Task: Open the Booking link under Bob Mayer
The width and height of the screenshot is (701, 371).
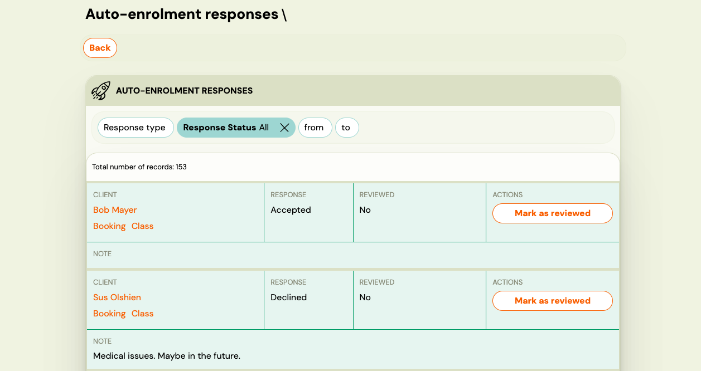Action: [x=109, y=226]
